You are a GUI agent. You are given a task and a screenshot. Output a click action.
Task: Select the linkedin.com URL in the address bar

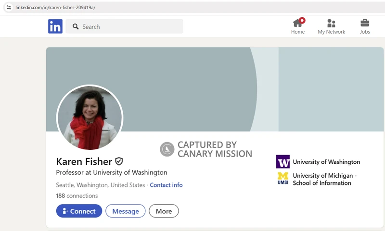55,7
